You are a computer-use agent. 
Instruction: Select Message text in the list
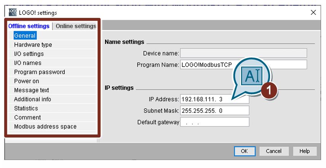(32, 90)
